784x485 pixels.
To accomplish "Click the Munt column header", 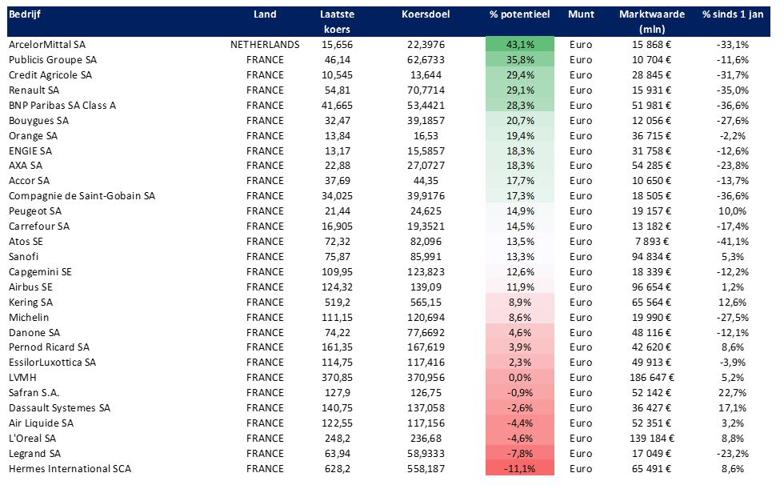I will click(x=581, y=14).
